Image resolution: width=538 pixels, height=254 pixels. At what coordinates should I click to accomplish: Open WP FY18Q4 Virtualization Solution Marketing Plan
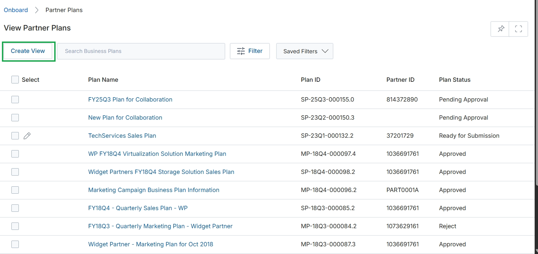coord(157,154)
